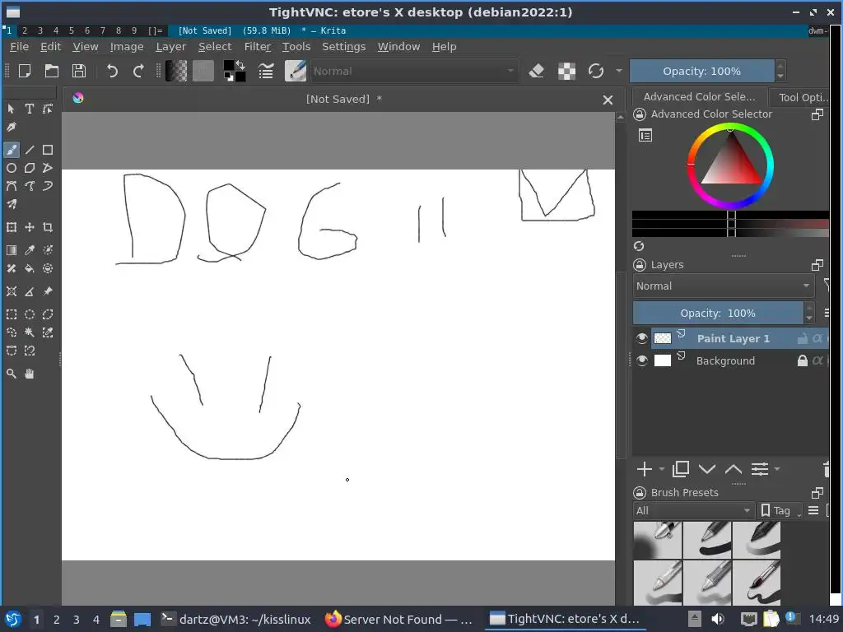Lock the Layers docker
843x632 pixels.
[x=640, y=265]
